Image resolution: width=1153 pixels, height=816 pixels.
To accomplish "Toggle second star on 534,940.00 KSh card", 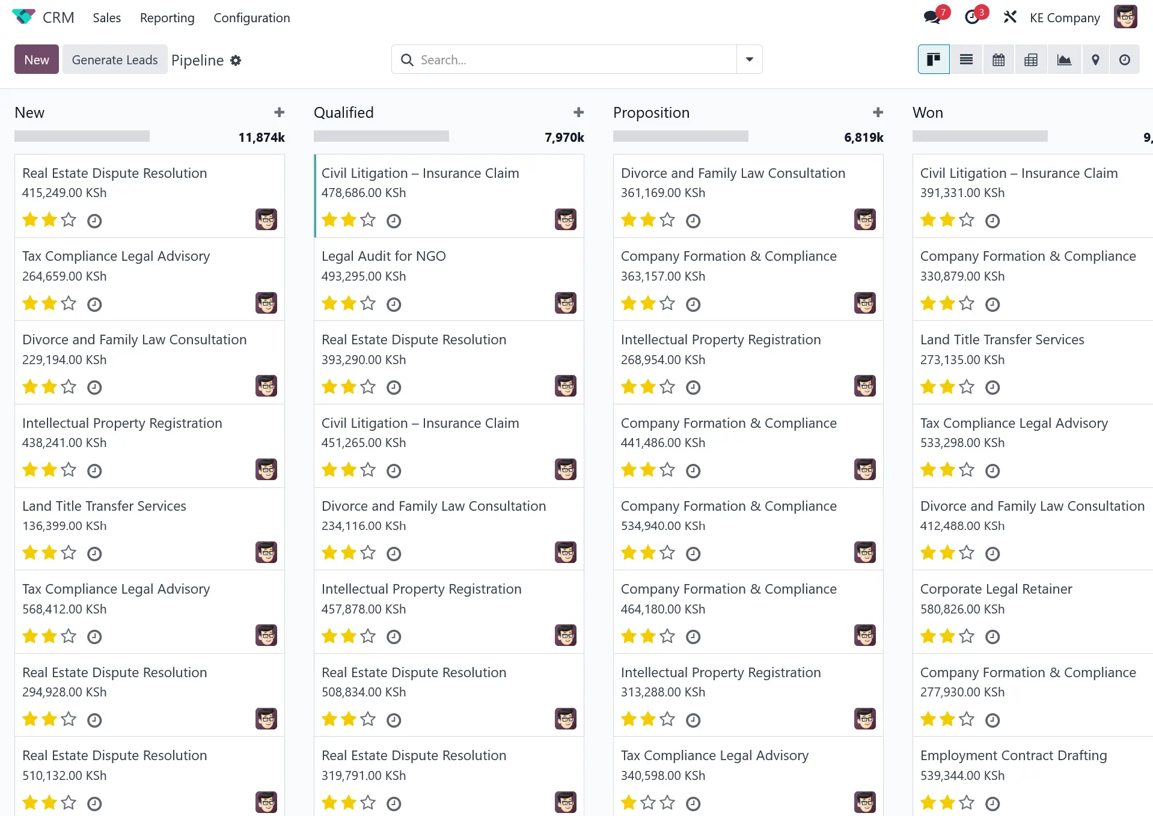I will point(648,553).
